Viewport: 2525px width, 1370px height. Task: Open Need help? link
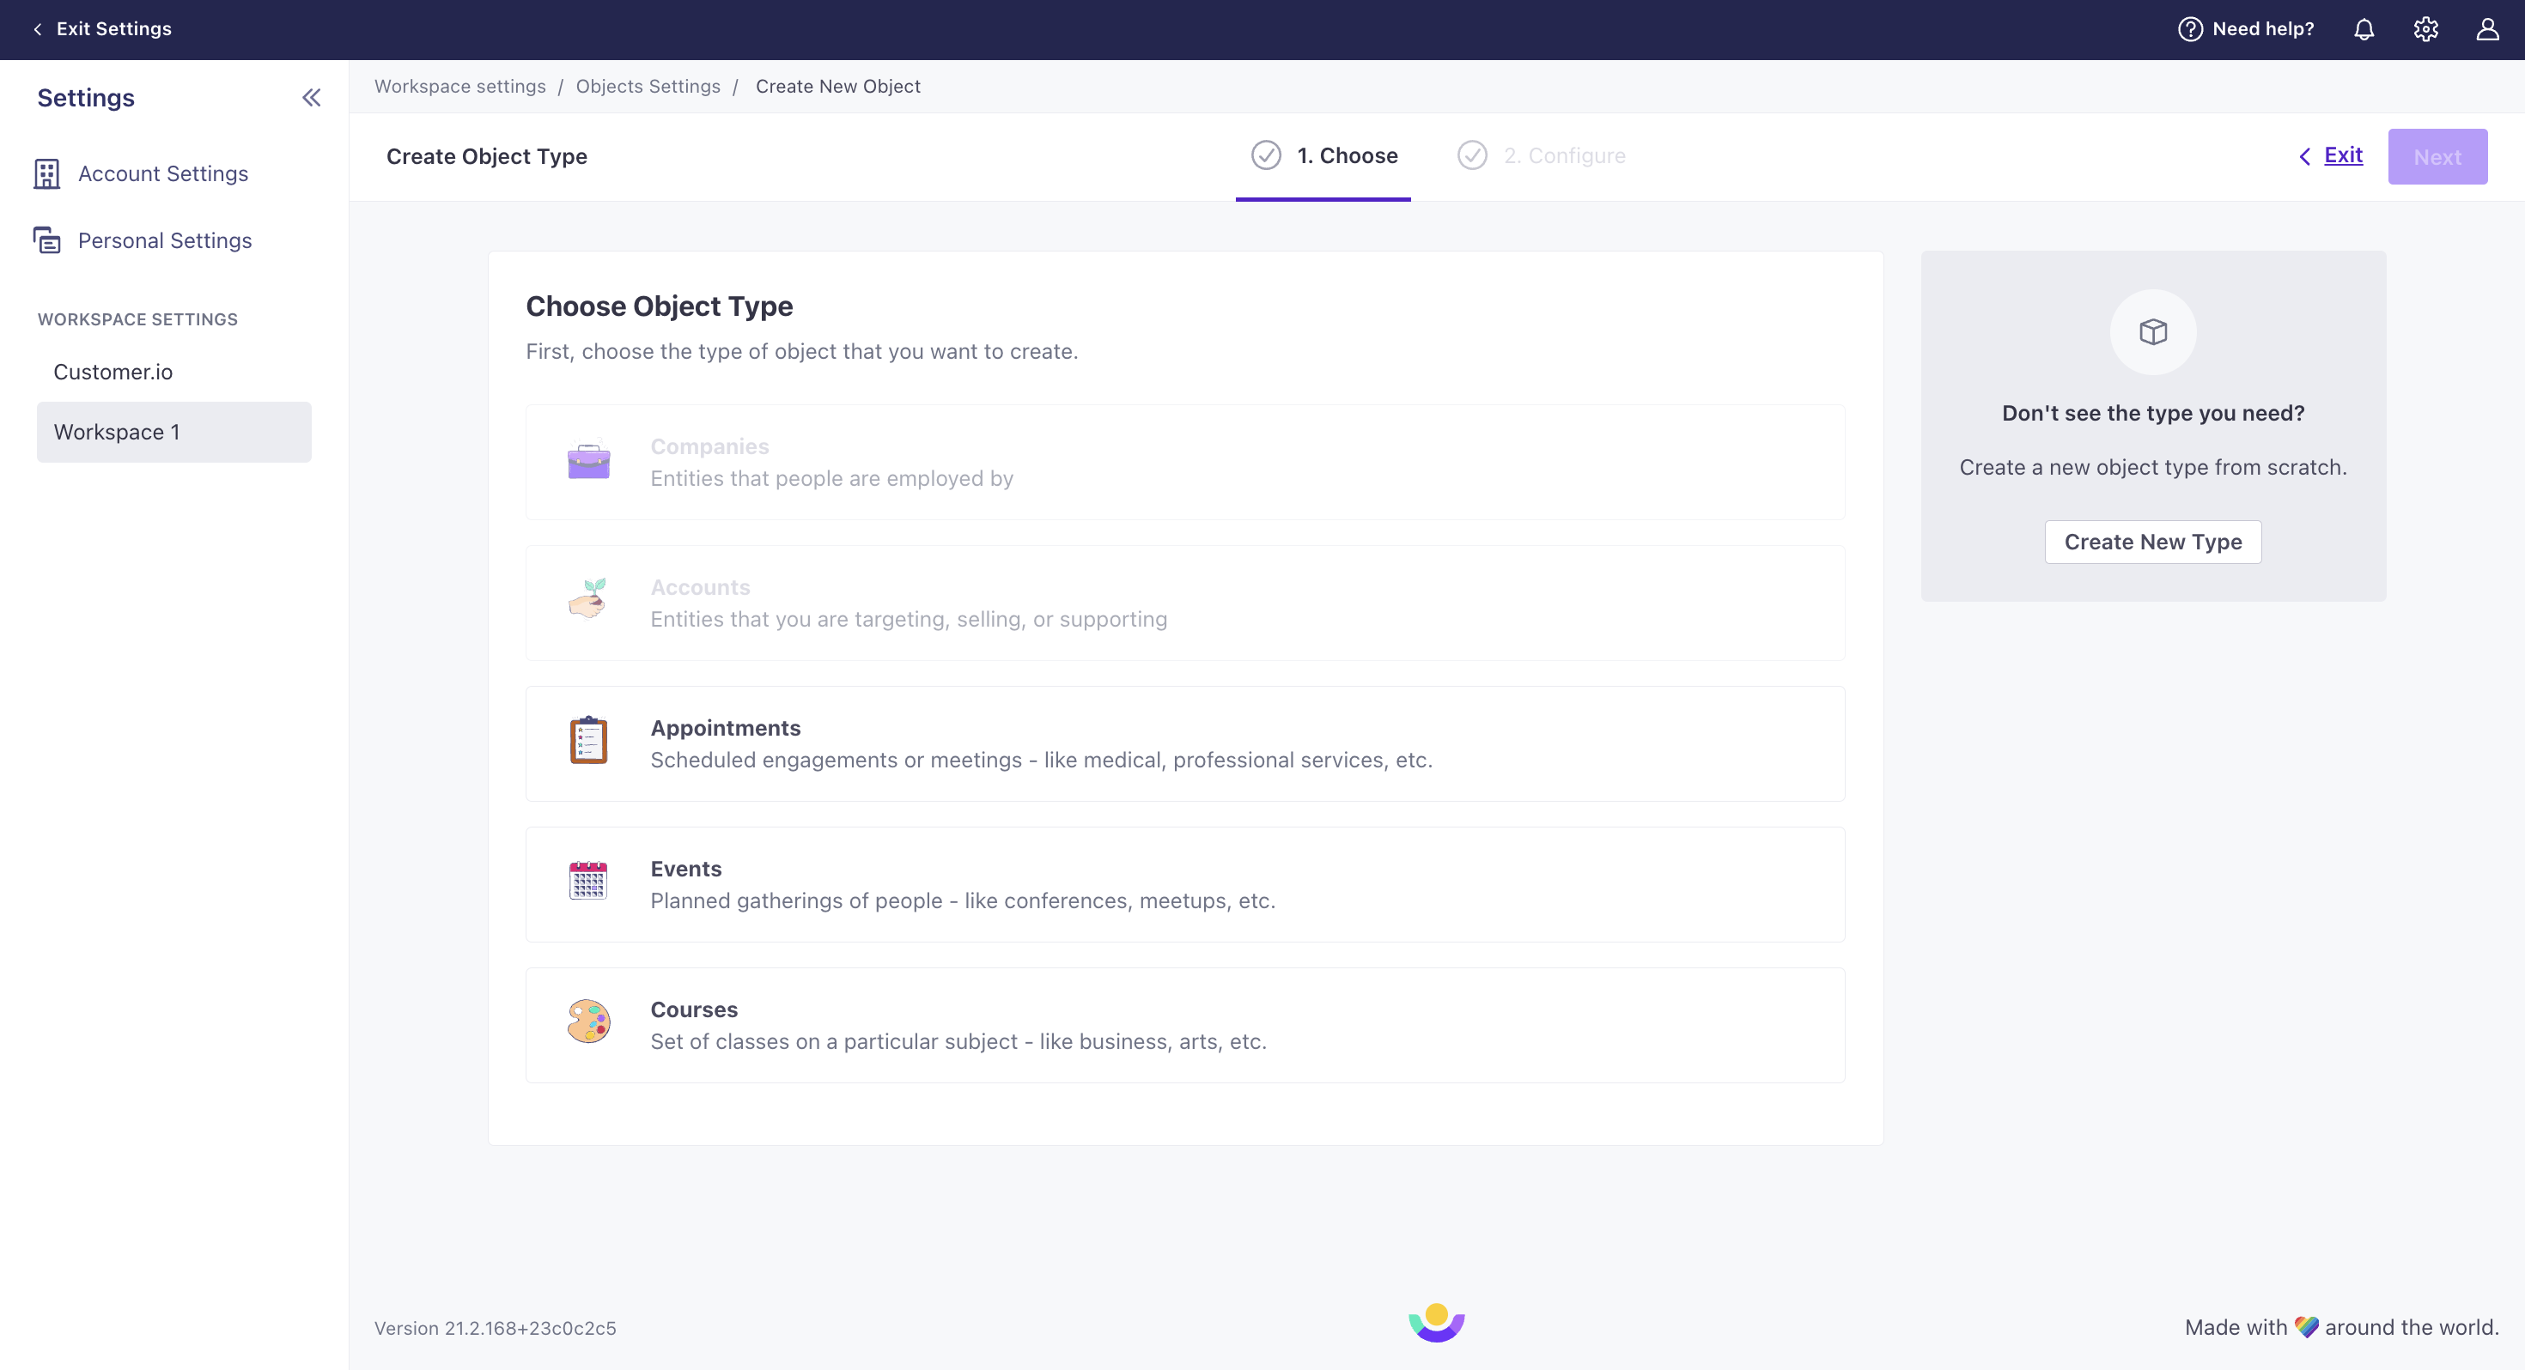click(2262, 29)
